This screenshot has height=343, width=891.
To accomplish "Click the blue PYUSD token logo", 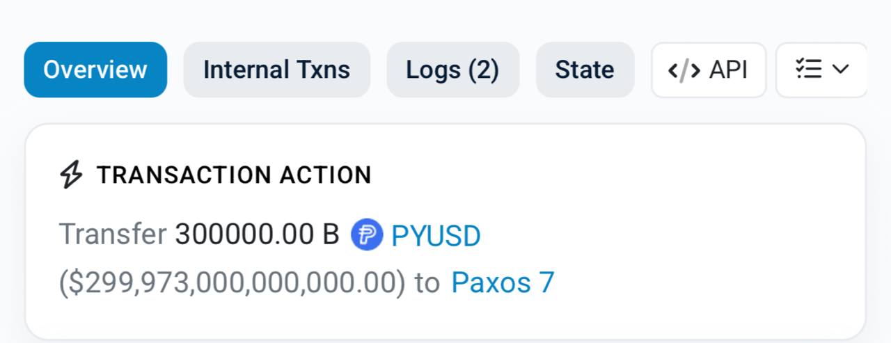I will pyautogui.click(x=367, y=234).
